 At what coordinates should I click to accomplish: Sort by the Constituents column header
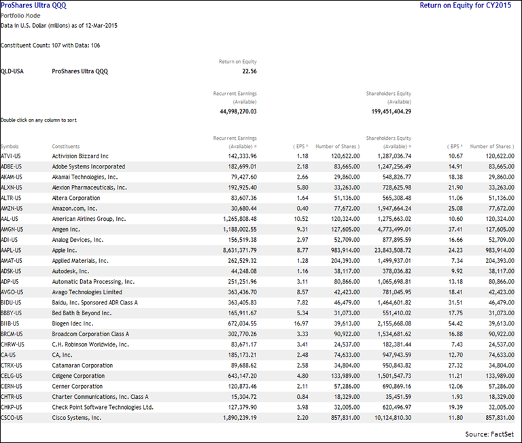point(65,147)
